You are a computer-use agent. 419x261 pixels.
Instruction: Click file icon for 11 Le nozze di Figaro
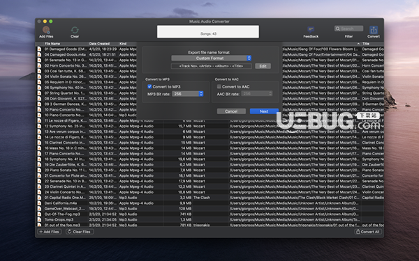(x=39, y=120)
